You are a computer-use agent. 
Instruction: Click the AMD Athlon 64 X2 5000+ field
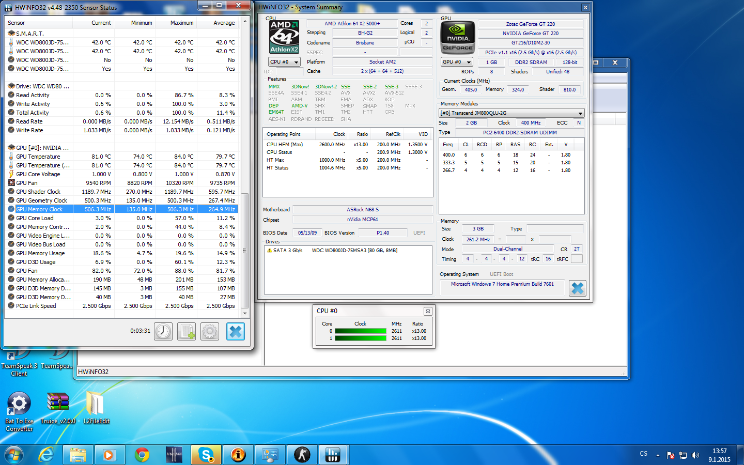[x=352, y=23]
